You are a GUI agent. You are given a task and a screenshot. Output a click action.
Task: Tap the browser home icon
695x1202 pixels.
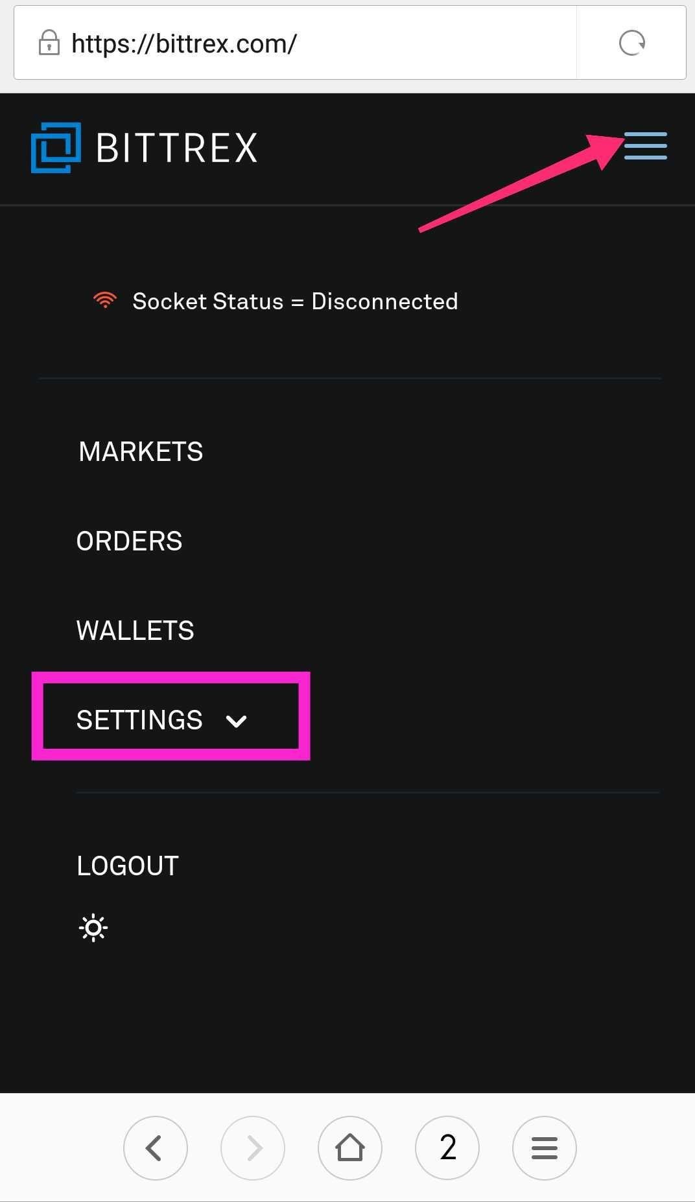[x=350, y=1148]
